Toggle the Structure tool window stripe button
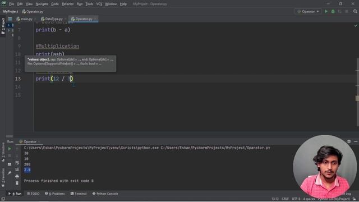 (3, 152)
